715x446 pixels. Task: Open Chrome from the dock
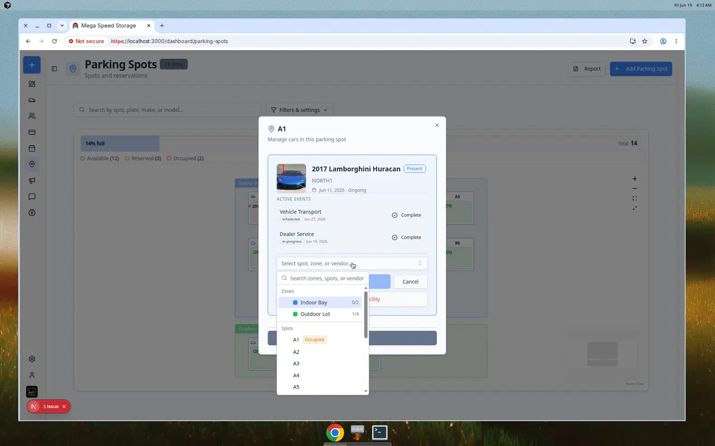(335, 432)
